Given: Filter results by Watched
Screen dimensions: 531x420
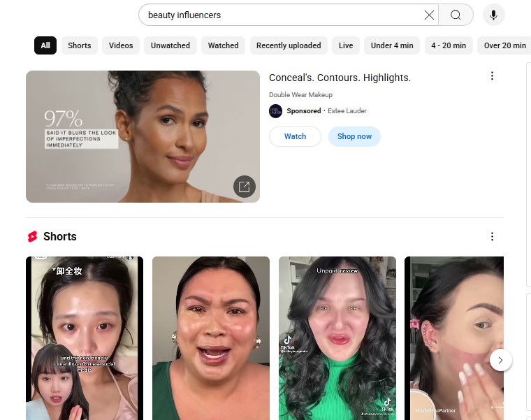Looking at the screenshot, I should [x=223, y=45].
